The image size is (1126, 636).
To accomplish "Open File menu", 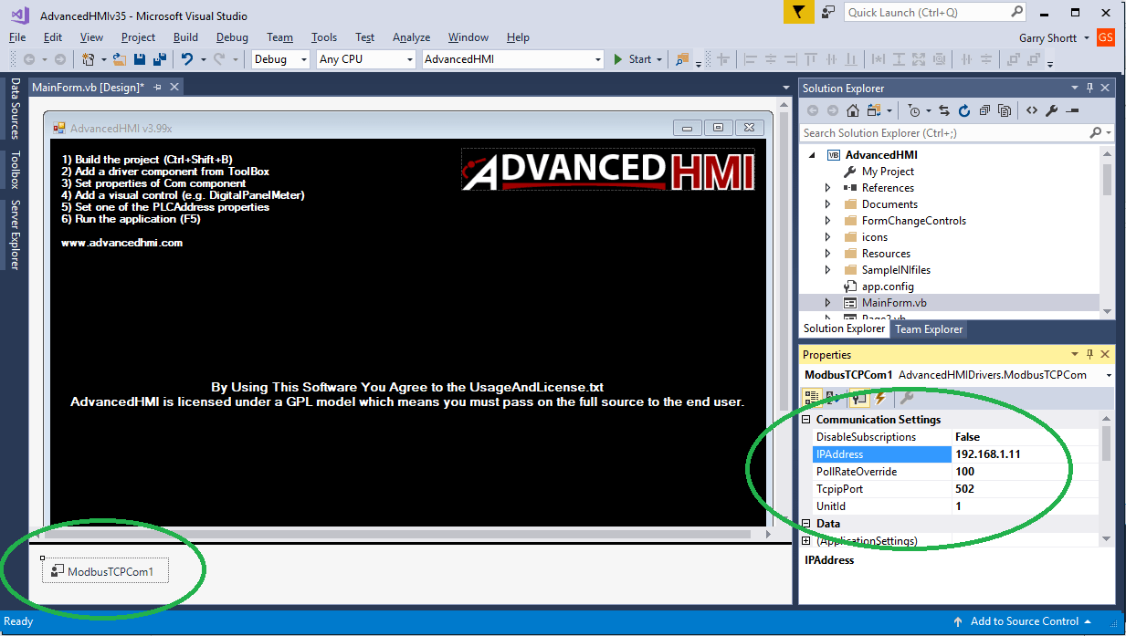I will pos(17,37).
